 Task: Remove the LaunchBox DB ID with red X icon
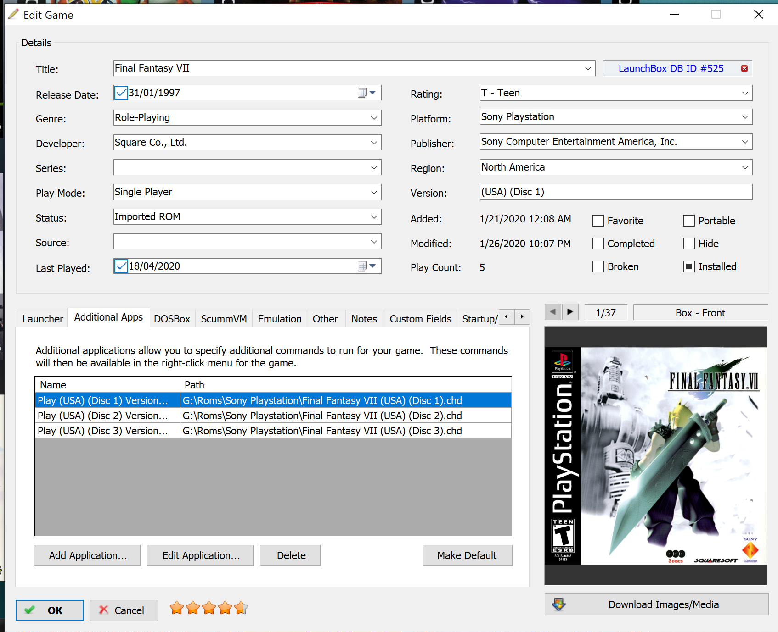pyautogui.click(x=744, y=68)
